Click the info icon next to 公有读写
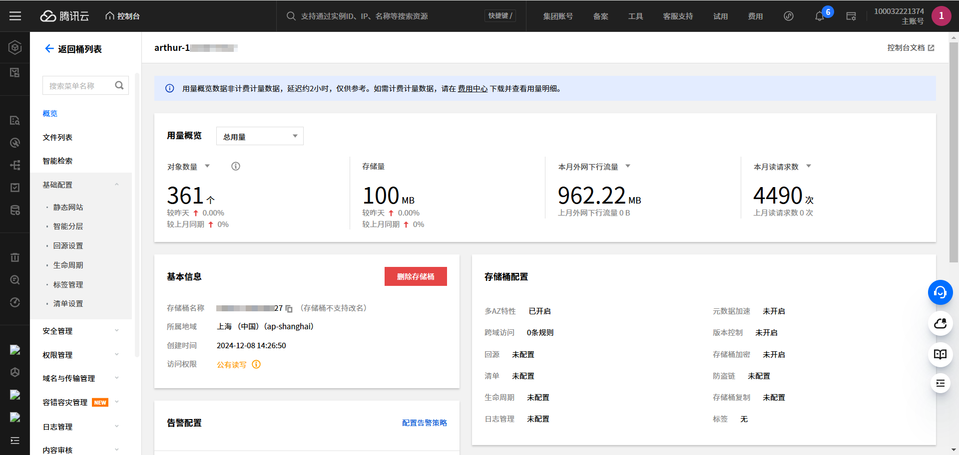This screenshot has width=959, height=455. point(256,365)
